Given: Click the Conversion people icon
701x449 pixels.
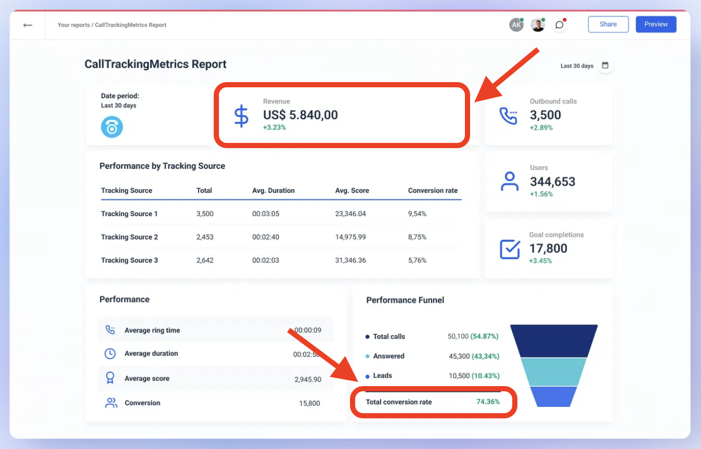Looking at the screenshot, I should [x=110, y=403].
